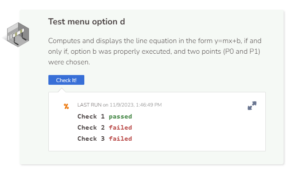Screen dimensions: 296x170
Task: Click the "y=mx+b" equation text
Action: 228,41
